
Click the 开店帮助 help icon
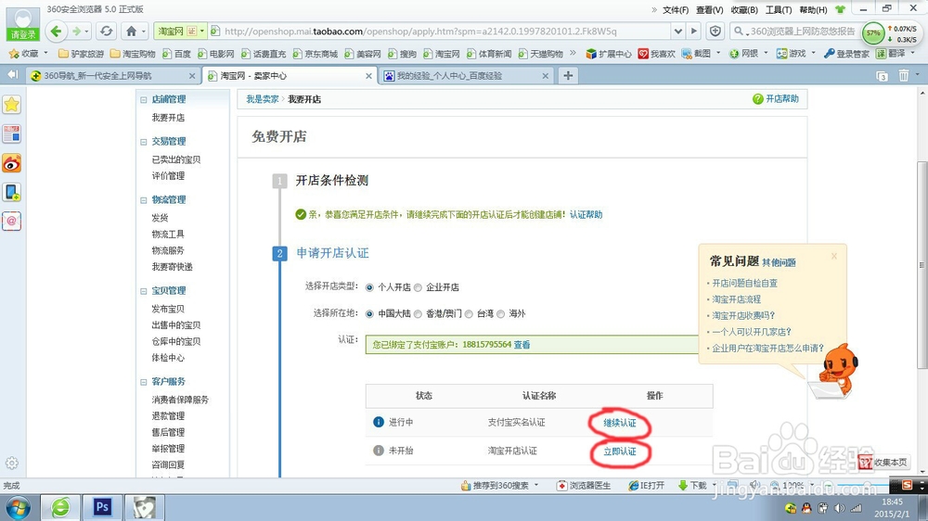(757, 99)
